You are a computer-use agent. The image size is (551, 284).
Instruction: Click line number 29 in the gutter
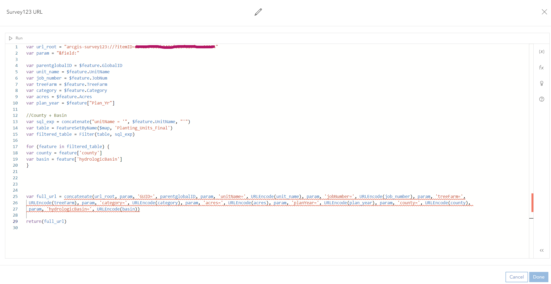tap(15, 221)
